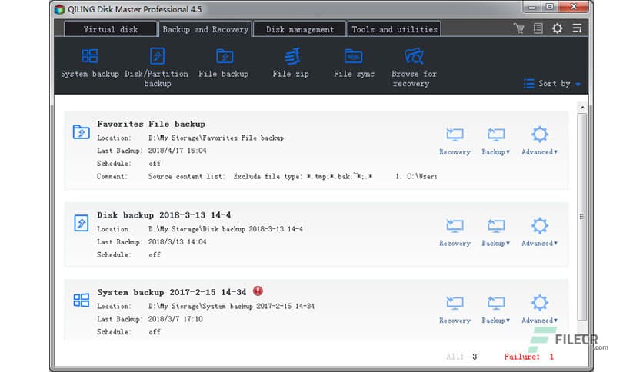
Task: Start the File sync tool
Action: pos(354,63)
